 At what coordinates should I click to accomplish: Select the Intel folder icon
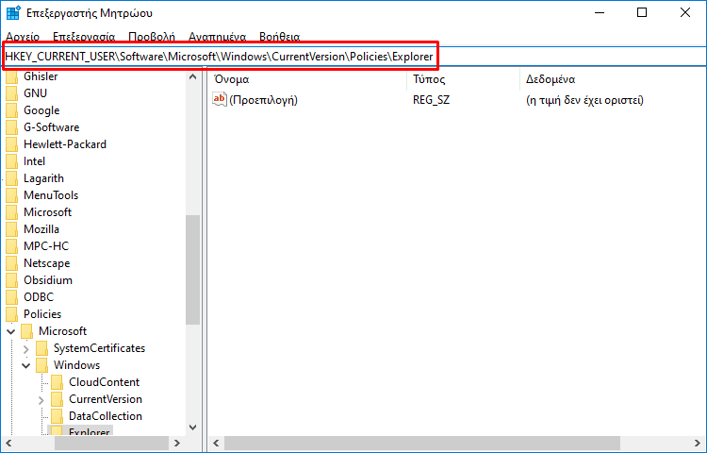pyautogui.click(x=11, y=161)
